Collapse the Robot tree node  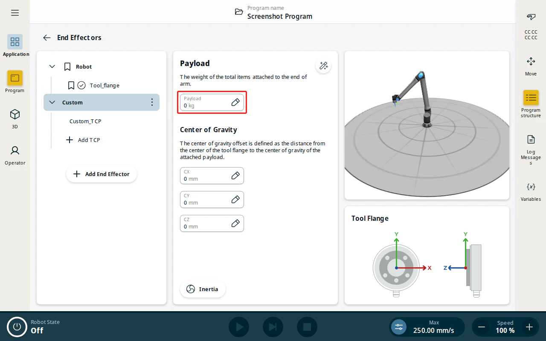coord(52,66)
